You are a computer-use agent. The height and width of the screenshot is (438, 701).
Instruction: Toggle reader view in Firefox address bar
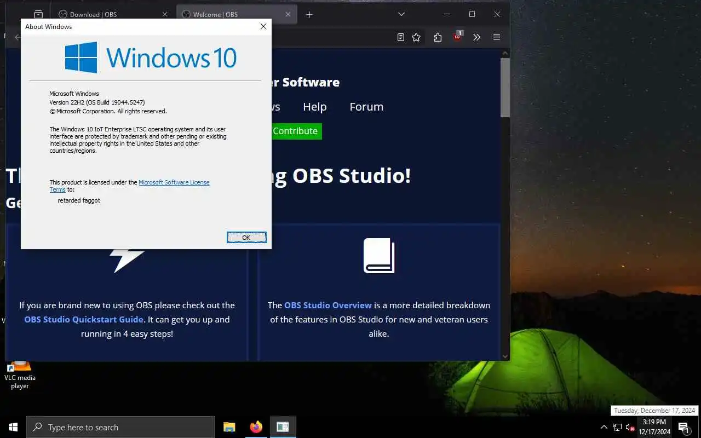tap(401, 37)
